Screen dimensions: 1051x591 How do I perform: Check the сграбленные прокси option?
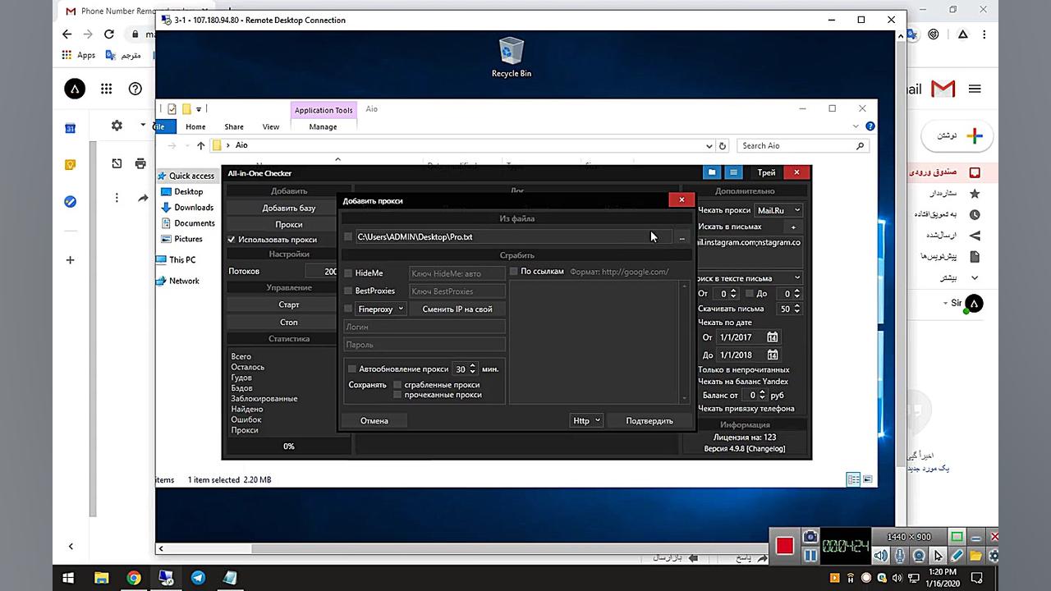[398, 384]
